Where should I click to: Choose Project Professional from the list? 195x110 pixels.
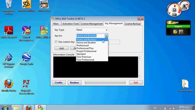pos(92,51)
